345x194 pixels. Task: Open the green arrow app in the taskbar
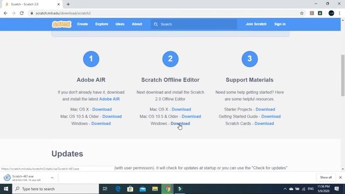coord(180,189)
